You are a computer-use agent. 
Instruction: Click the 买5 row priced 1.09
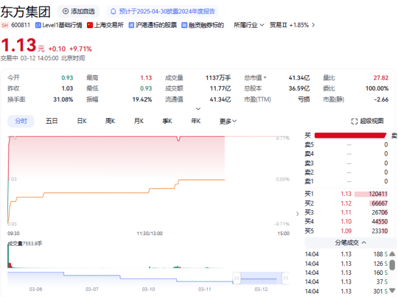pos(346,231)
